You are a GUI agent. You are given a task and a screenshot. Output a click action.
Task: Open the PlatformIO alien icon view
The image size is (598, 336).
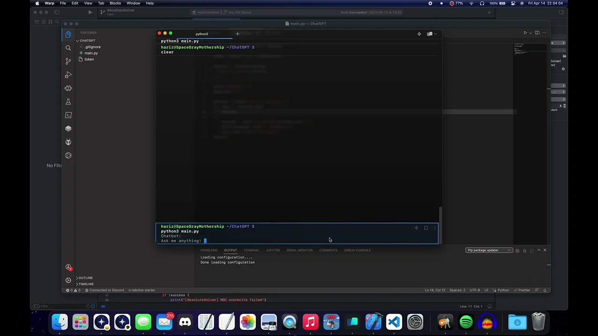68,142
